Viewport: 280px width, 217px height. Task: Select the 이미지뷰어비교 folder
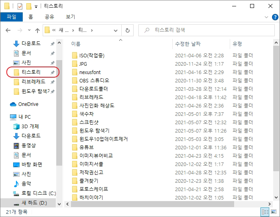click(96, 156)
